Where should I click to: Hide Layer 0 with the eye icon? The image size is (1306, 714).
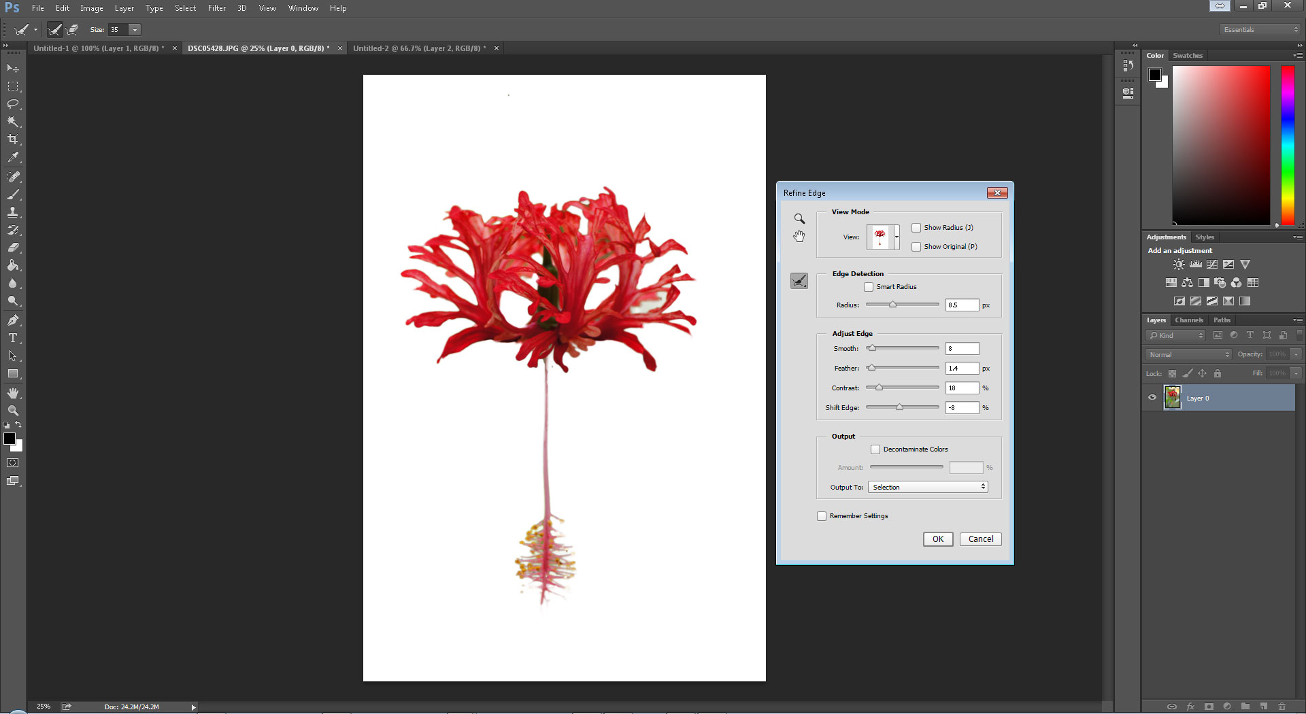tap(1152, 398)
